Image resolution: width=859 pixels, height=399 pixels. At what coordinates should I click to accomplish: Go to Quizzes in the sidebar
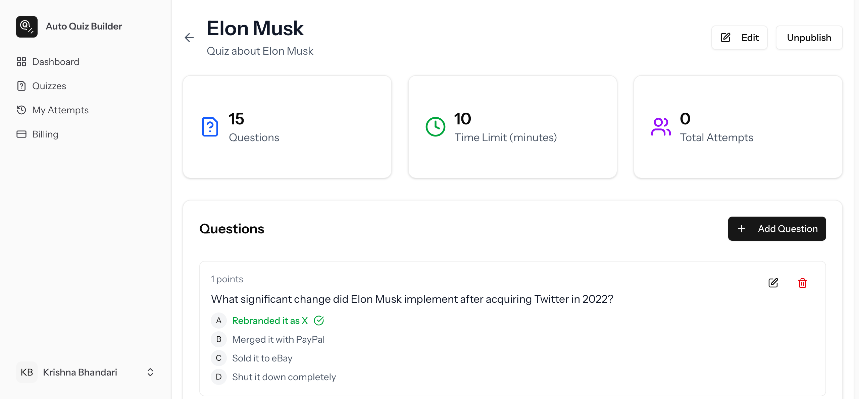tap(49, 86)
